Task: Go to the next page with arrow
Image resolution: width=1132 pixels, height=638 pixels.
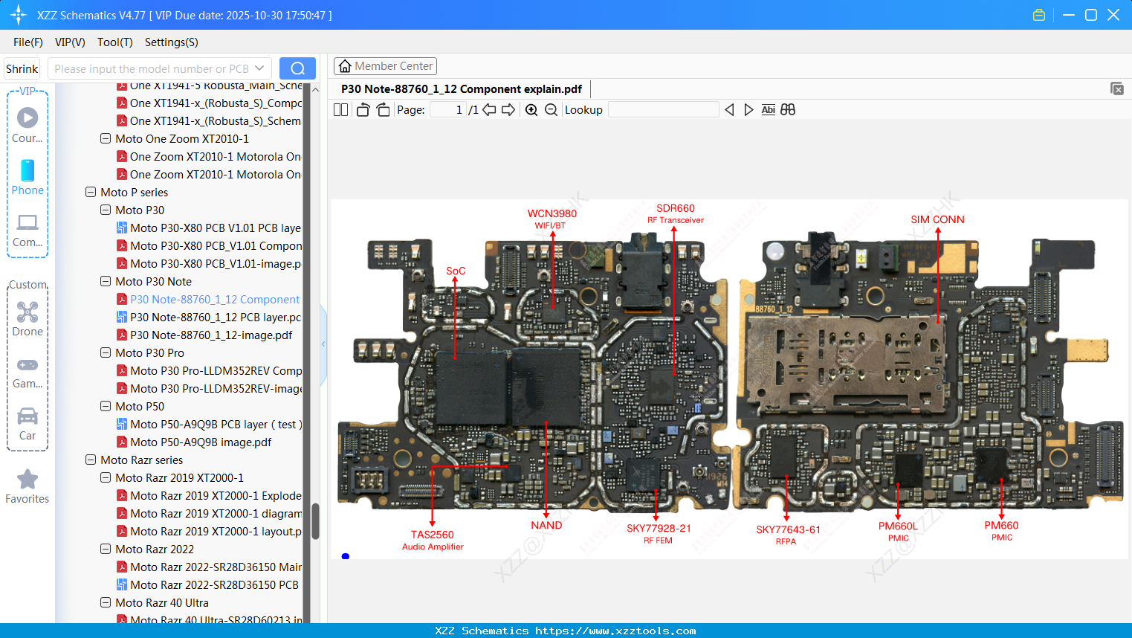Action: 509,109
